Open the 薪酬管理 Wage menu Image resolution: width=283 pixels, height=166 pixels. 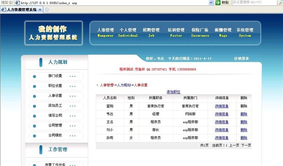click(x=223, y=32)
